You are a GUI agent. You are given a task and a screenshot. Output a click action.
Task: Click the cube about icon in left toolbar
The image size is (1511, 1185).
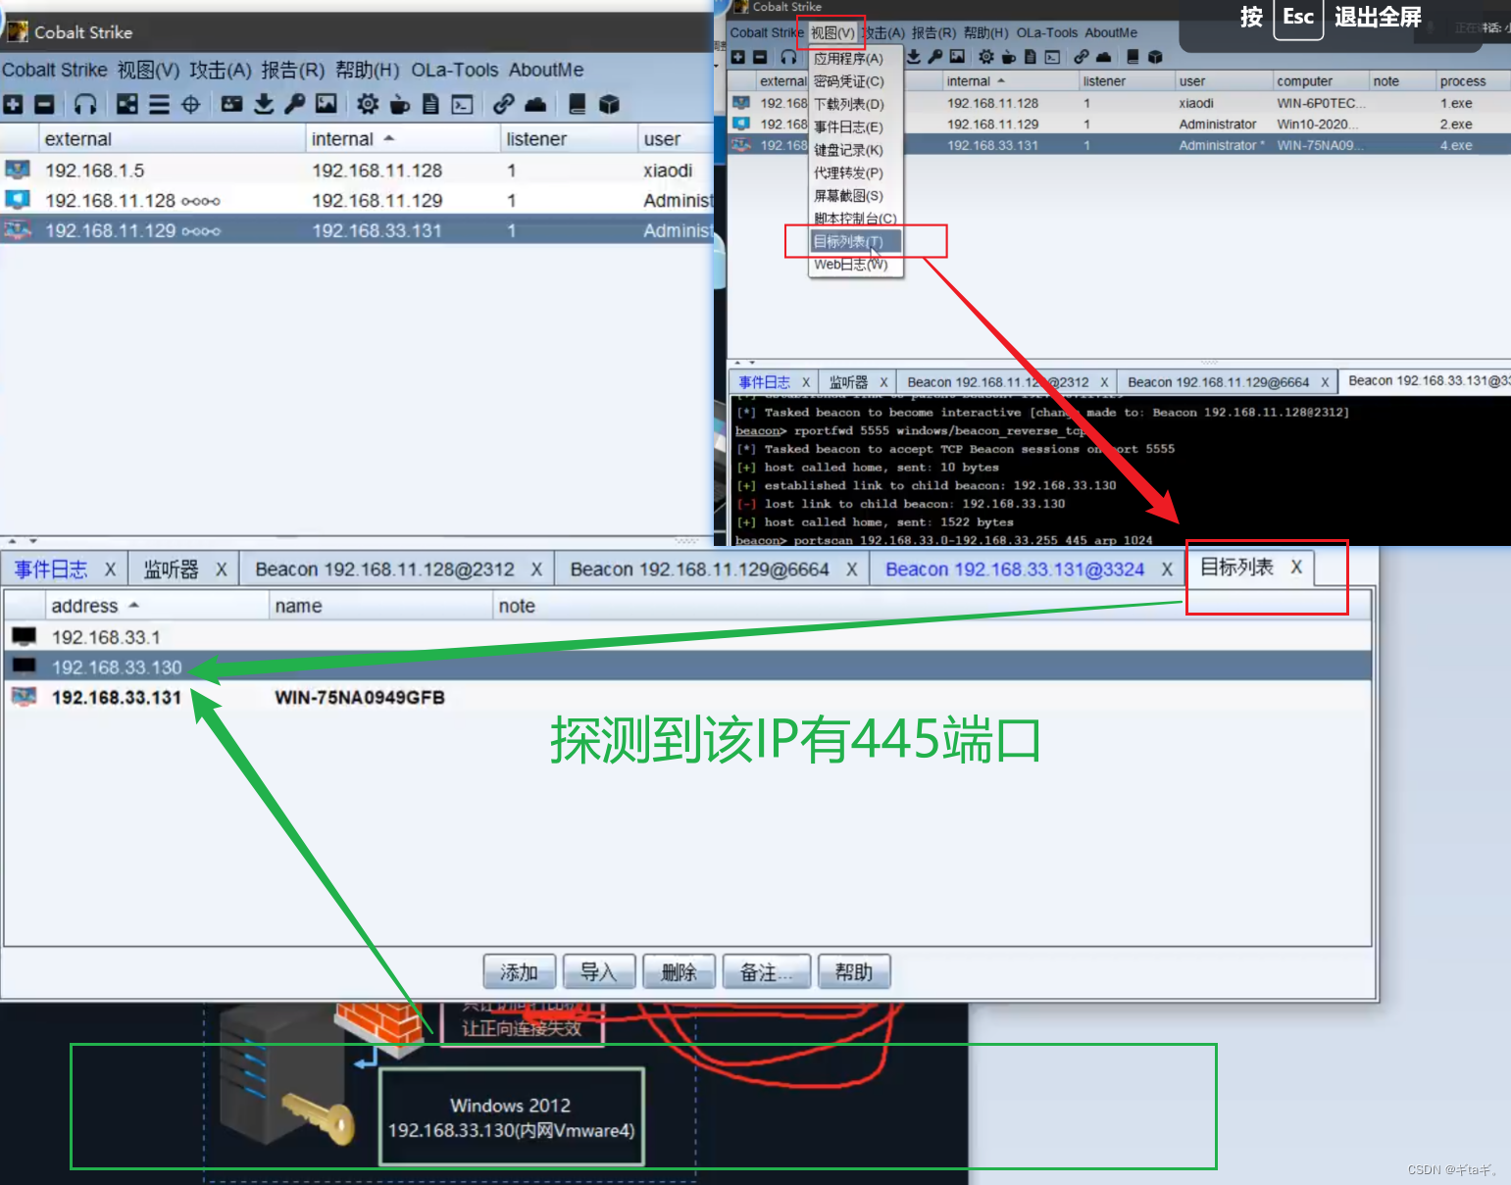pos(609,104)
